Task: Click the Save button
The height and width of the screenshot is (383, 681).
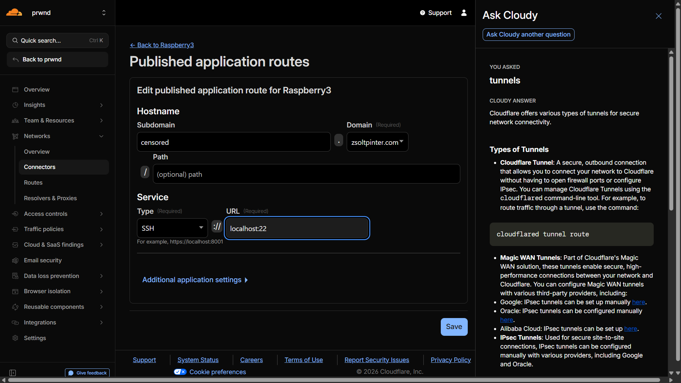Action: pyautogui.click(x=454, y=327)
